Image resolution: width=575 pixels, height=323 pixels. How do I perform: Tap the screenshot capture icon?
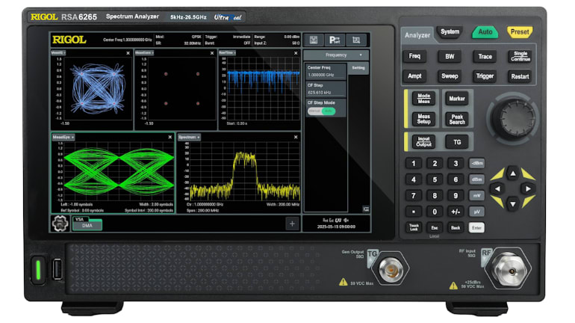(x=356, y=40)
